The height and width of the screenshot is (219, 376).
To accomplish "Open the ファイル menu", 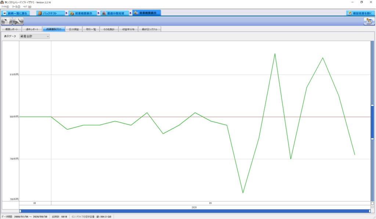I will pyautogui.click(x=5, y=7).
